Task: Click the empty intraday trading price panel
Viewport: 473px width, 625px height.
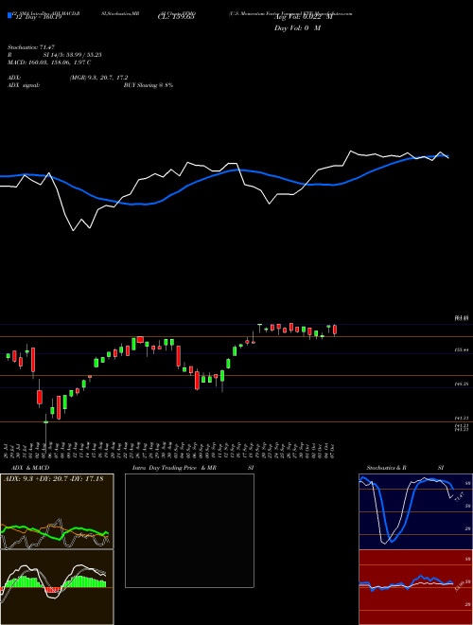Action: point(189,530)
